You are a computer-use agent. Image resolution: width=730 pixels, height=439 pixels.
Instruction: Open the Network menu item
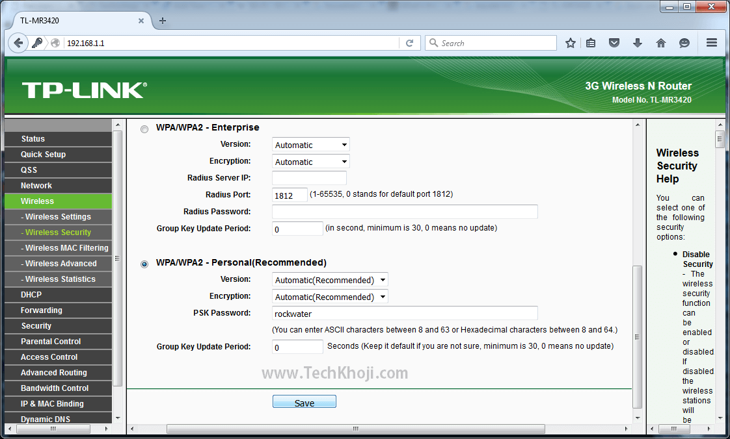pyautogui.click(x=58, y=185)
